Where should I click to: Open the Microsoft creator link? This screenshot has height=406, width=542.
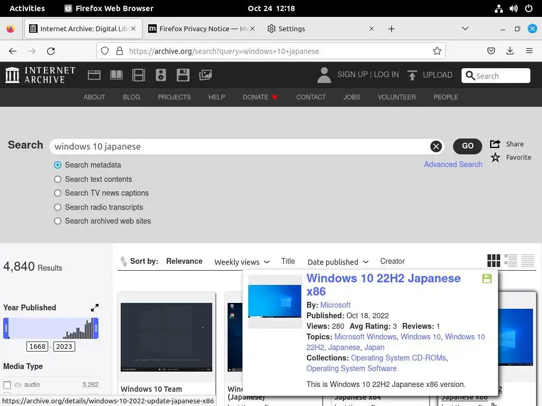(335, 305)
